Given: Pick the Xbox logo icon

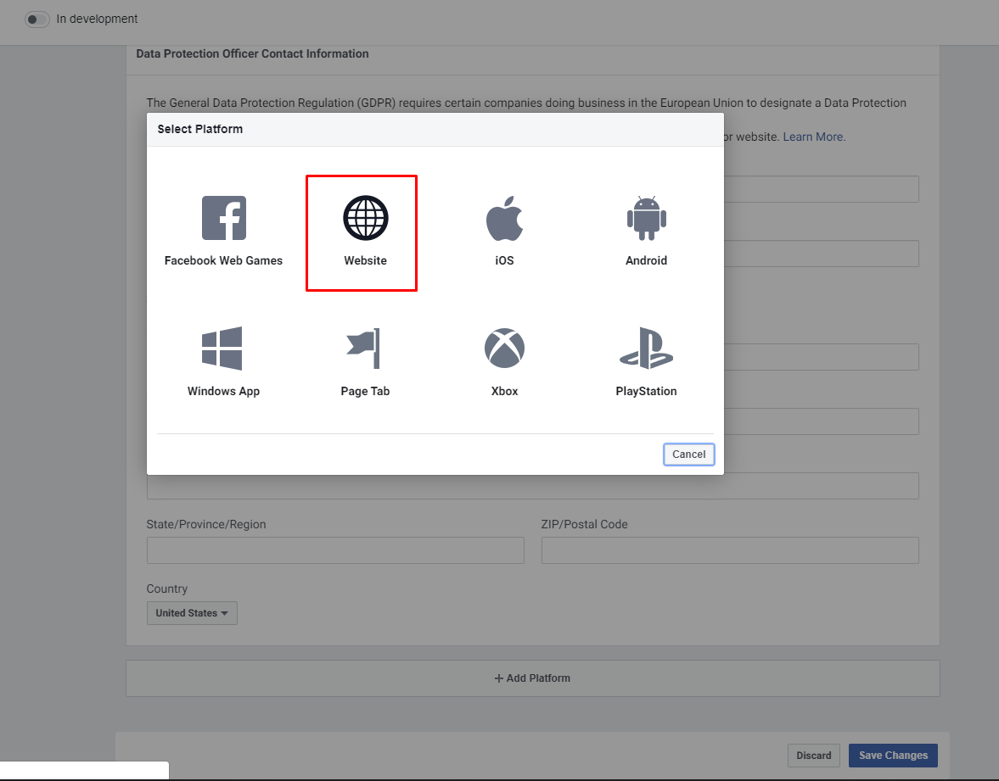Looking at the screenshot, I should click(505, 349).
